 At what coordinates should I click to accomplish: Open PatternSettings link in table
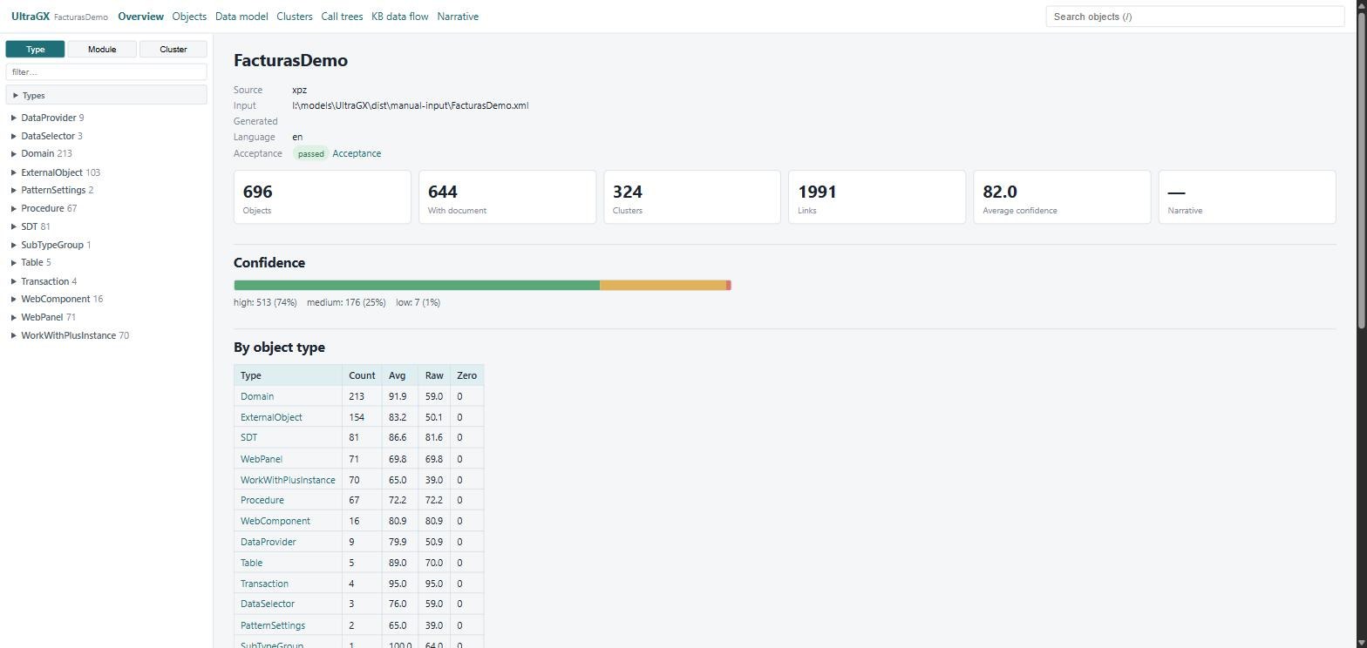[x=273, y=625]
